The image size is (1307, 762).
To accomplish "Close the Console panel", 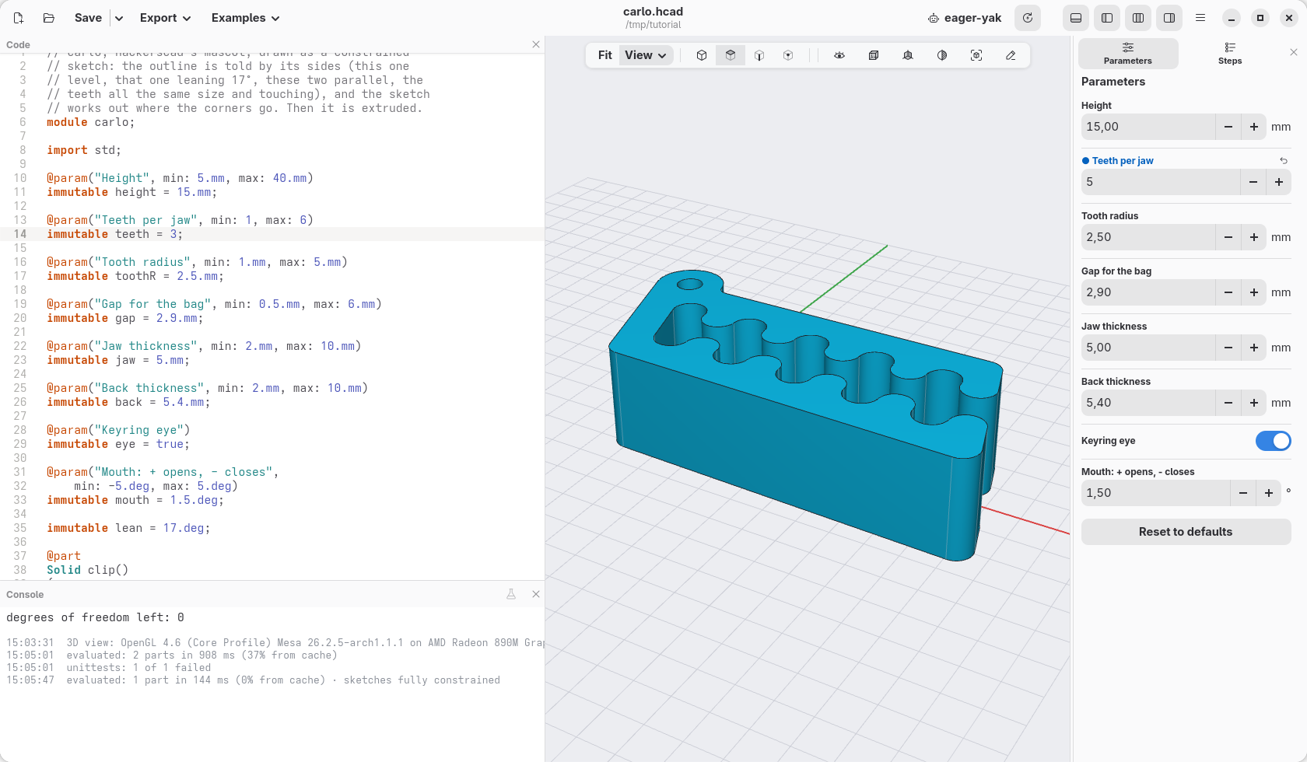I will (x=536, y=594).
